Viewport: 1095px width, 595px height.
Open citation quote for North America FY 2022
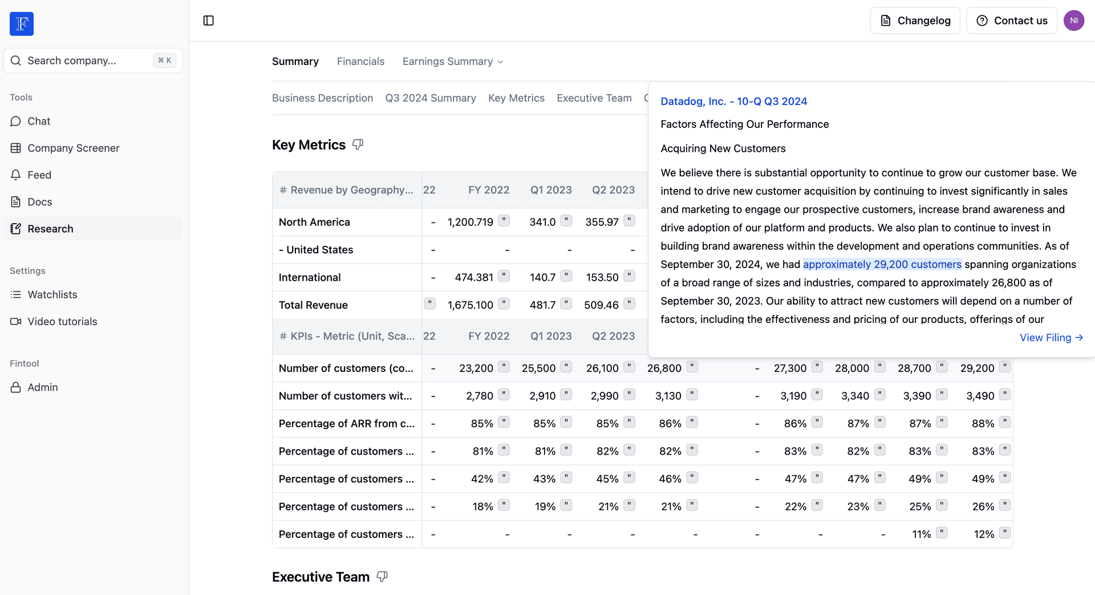click(x=504, y=221)
